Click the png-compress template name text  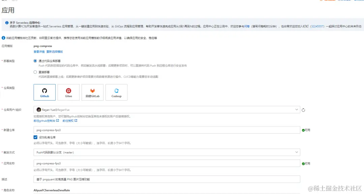point(43,46)
